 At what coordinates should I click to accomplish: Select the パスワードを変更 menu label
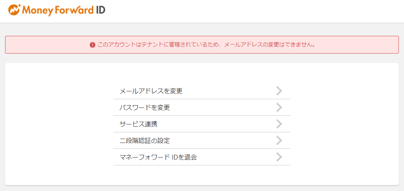pos(145,108)
